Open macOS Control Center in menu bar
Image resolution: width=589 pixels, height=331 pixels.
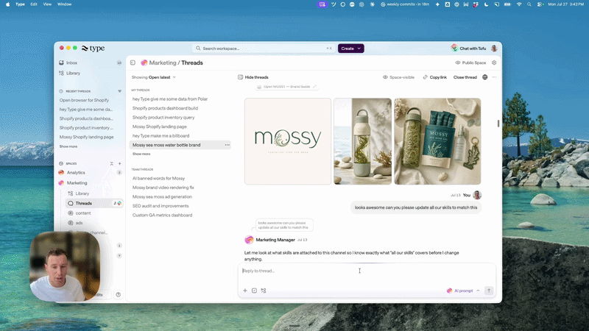(x=540, y=4)
